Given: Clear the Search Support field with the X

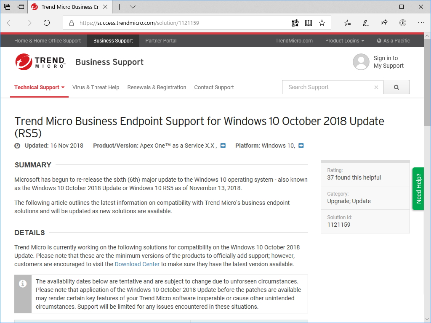Looking at the screenshot, I should point(376,87).
